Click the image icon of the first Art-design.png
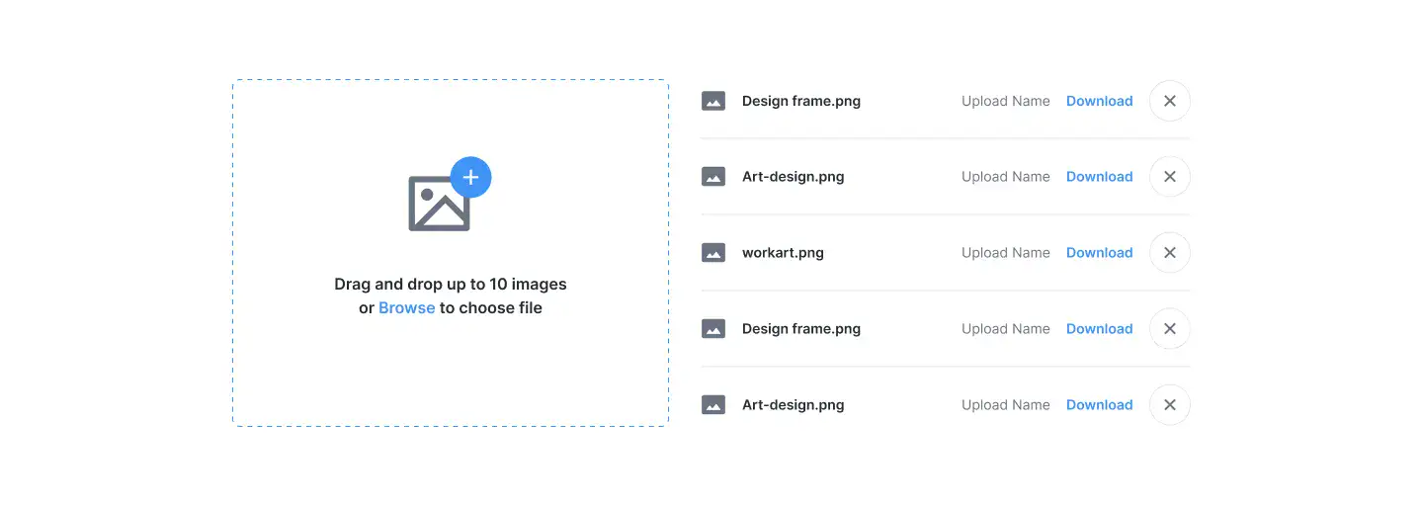Screen dimensions: 1423x506 [x=713, y=177]
